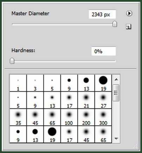Image resolution: width=142 pixels, height=153 pixels.
Task: Click the Hardness percentage field
Action: pos(104,51)
